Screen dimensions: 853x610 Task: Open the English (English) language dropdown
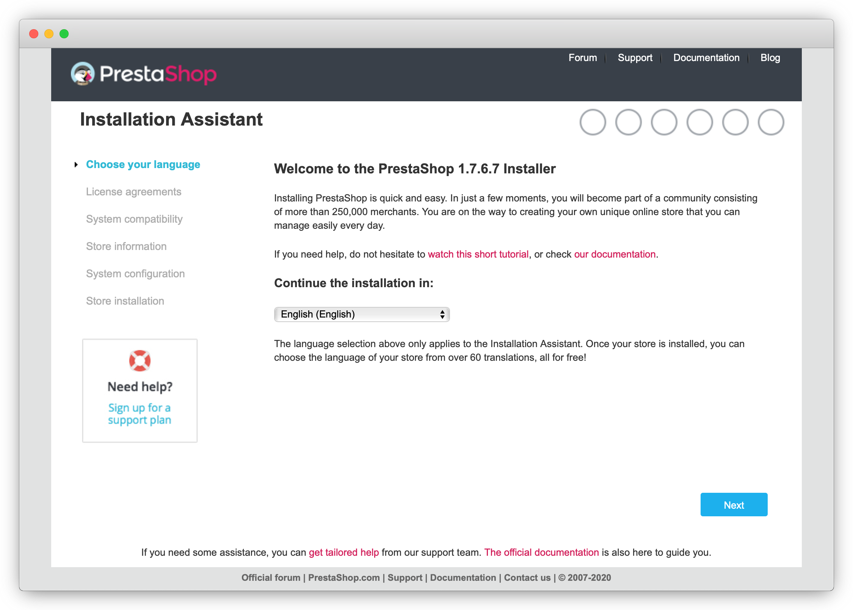click(362, 314)
